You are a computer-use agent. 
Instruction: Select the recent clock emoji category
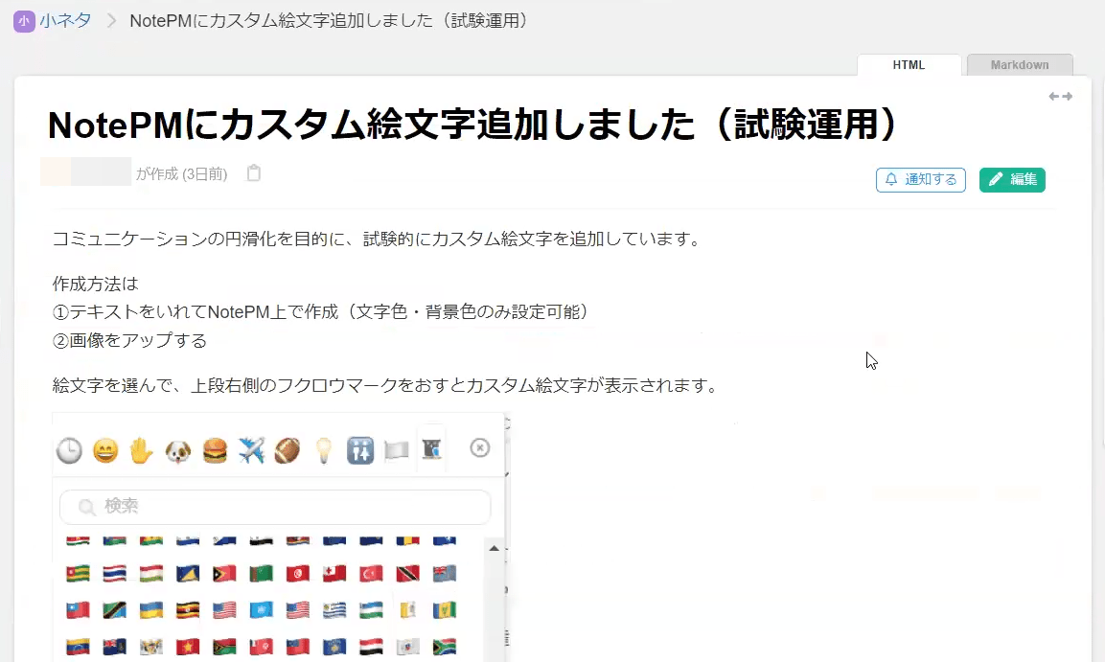coord(69,450)
